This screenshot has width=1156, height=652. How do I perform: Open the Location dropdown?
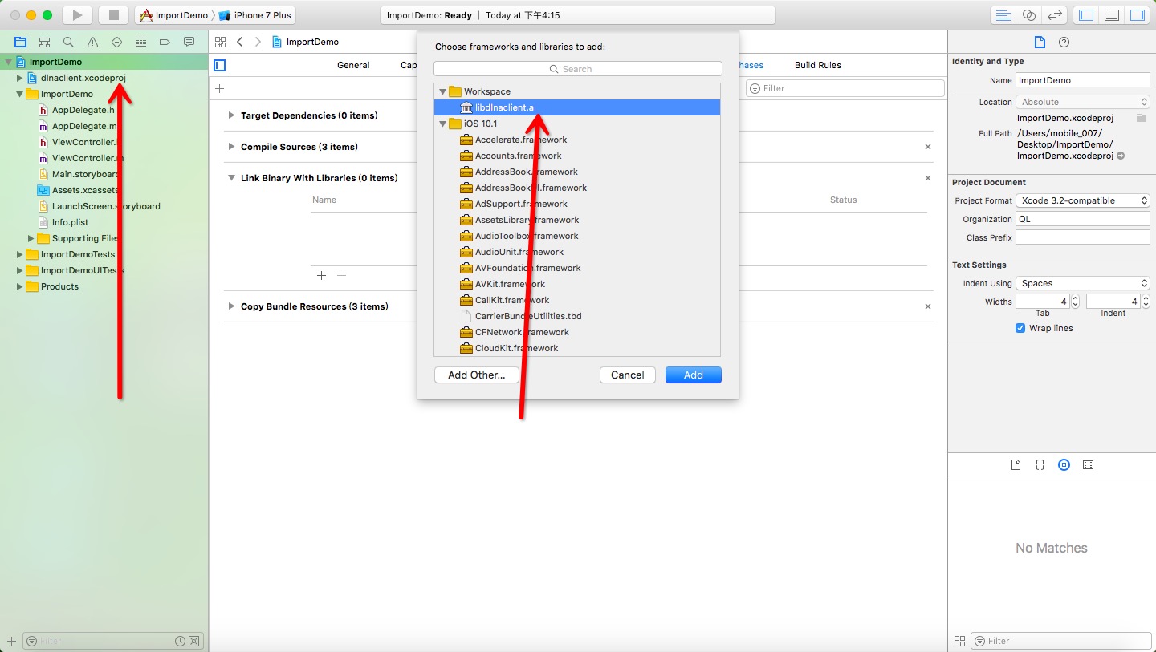pyautogui.click(x=1083, y=102)
